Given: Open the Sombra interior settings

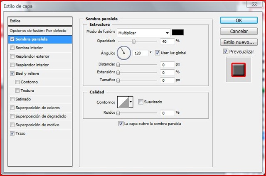Looking at the screenshot, I should coord(29,48).
